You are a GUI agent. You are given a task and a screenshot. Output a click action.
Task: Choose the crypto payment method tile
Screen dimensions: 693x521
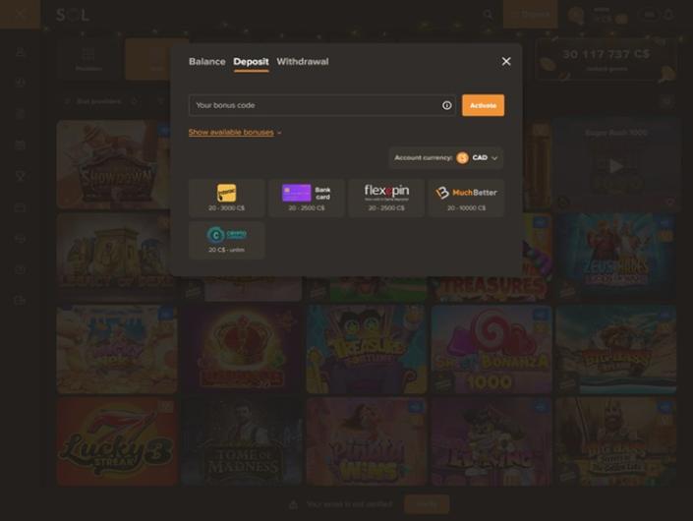pyautogui.click(x=227, y=240)
